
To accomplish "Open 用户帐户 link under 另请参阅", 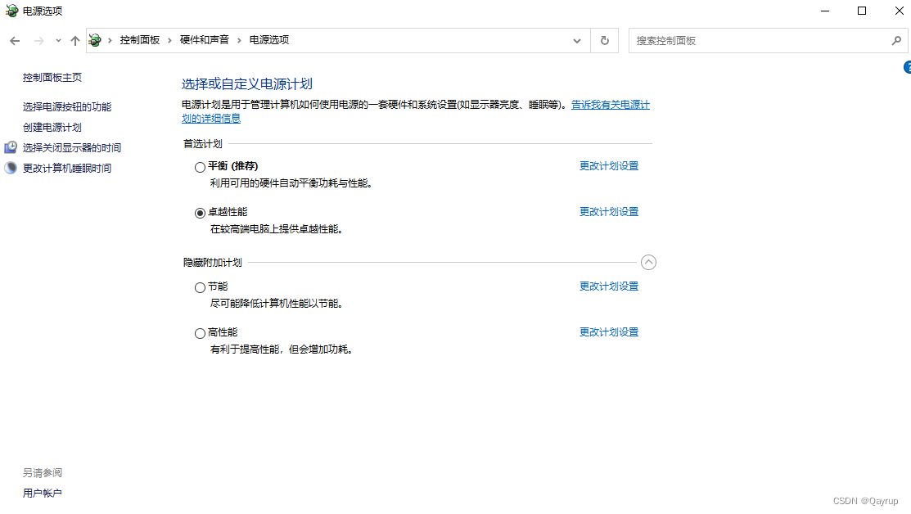I will pyautogui.click(x=43, y=493).
